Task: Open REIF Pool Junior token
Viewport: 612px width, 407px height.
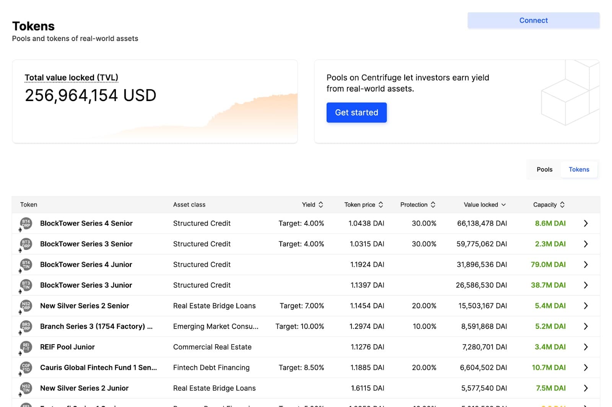Action: pyautogui.click(x=67, y=347)
